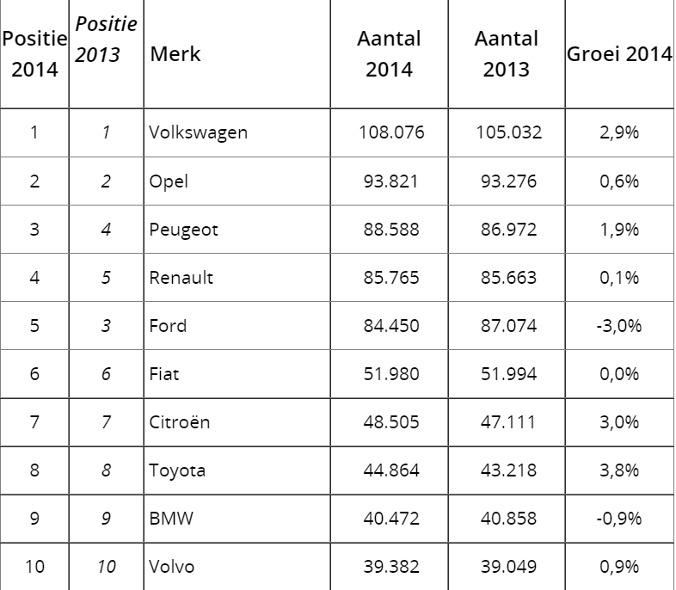
Task: Click the Renault row label
Action: [181, 278]
